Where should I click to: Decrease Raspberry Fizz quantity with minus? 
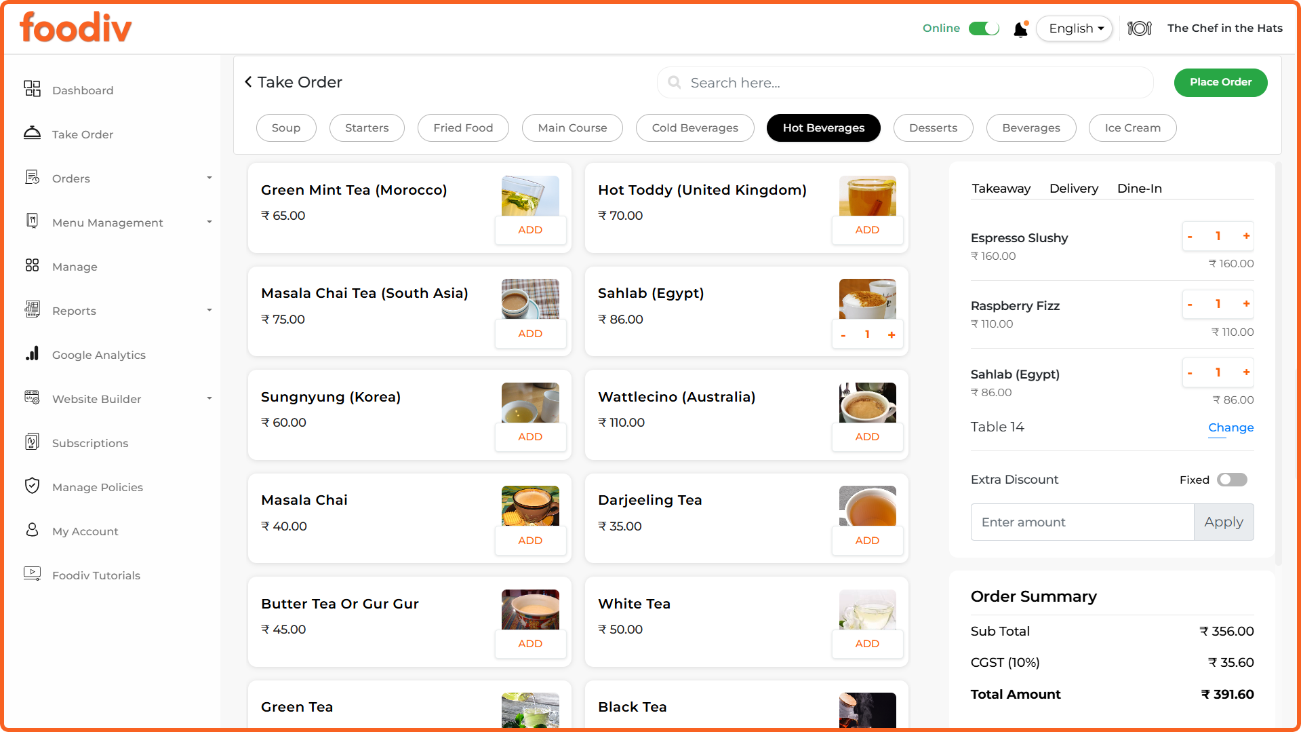coord(1190,304)
